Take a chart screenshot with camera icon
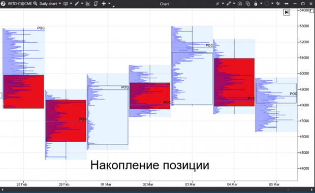This screenshot has height=193, width=315. pos(240,4)
